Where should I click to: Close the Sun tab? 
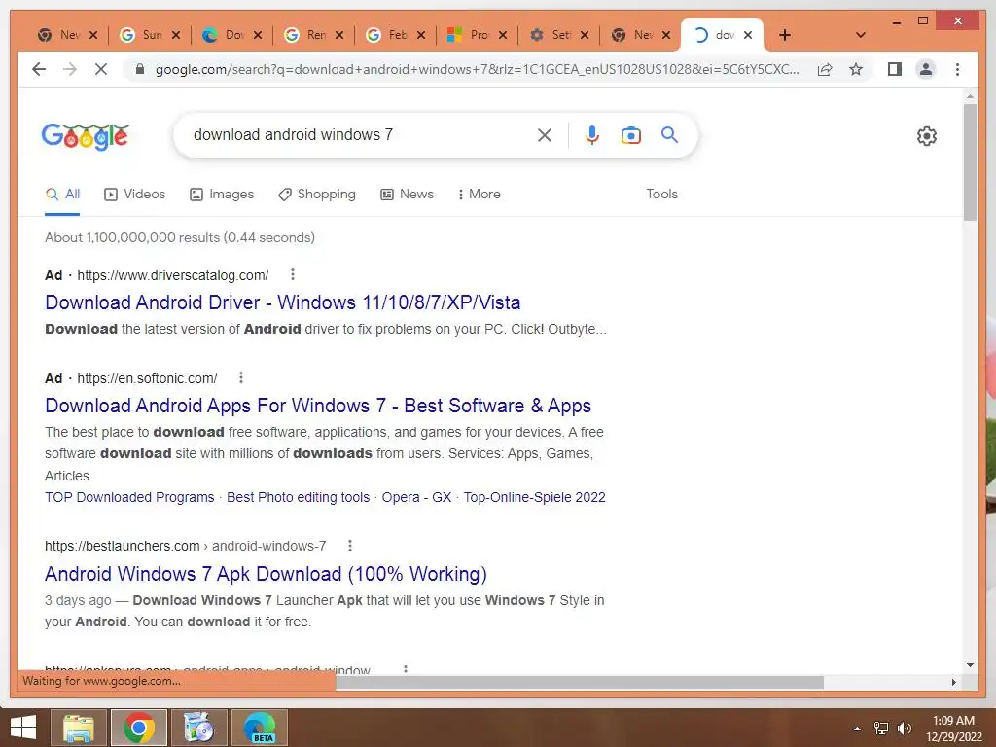tap(176, 35)
